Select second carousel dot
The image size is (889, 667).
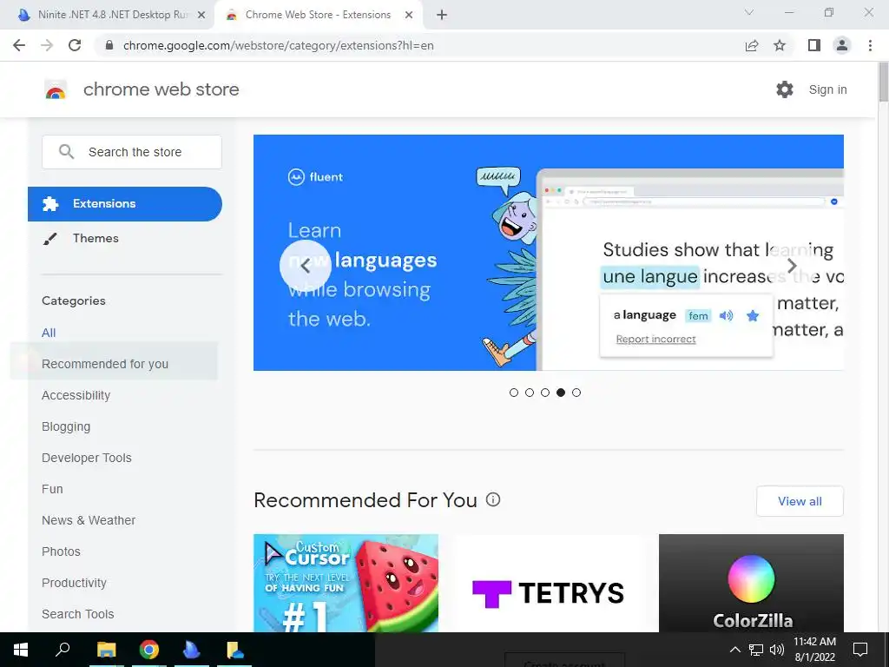coord(530,393)
